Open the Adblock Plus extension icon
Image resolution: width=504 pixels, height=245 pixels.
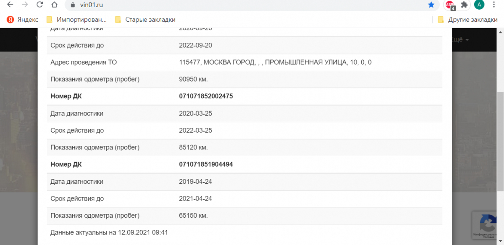pyautogui.click(x=450, y=5)
